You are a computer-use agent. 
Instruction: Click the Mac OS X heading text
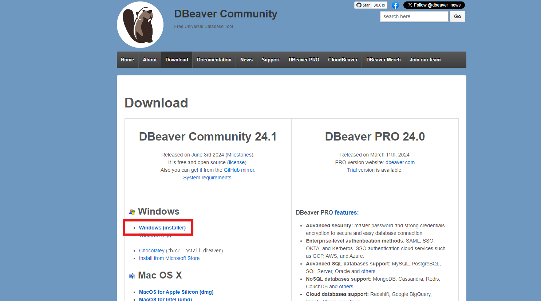click(160, 275)
